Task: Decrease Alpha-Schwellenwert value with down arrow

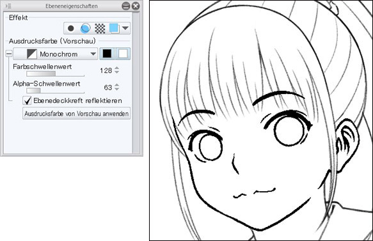Action: (x=117, y=89)
